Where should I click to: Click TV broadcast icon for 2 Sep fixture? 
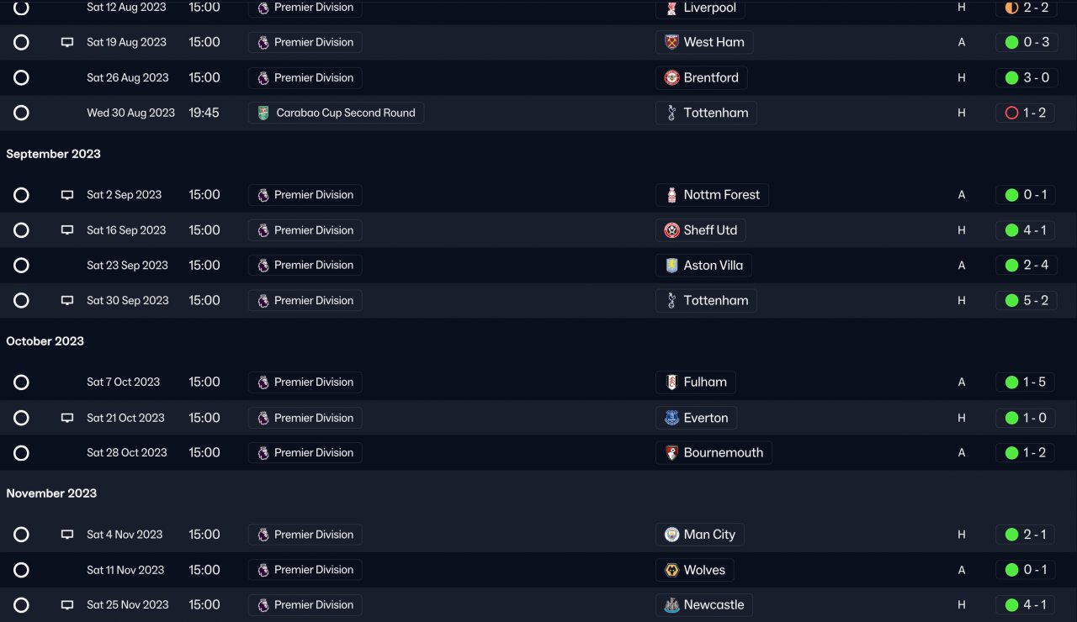tap(67, 195)
